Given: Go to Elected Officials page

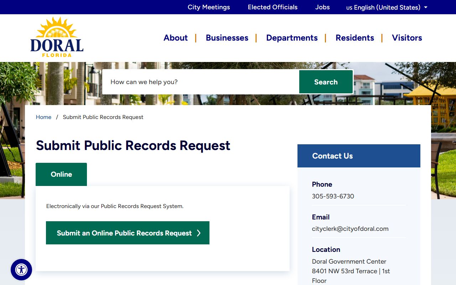Looking at the screenshot, I should coord(273,7).
